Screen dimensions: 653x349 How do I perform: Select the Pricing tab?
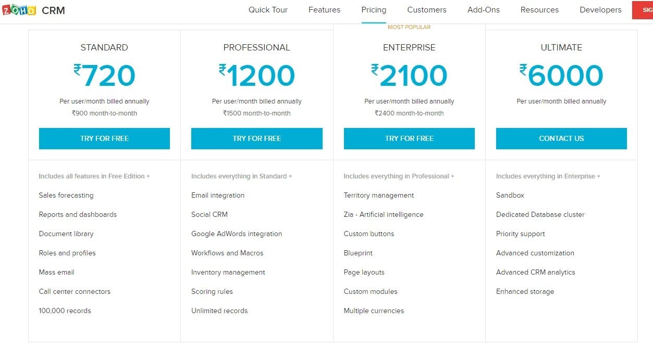click(x=374, y=10)
